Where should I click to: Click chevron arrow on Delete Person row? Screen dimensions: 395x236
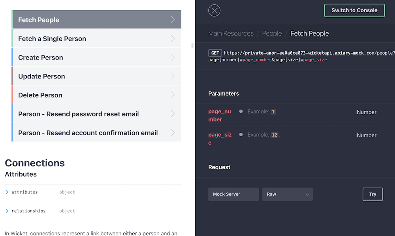[173, 95]
